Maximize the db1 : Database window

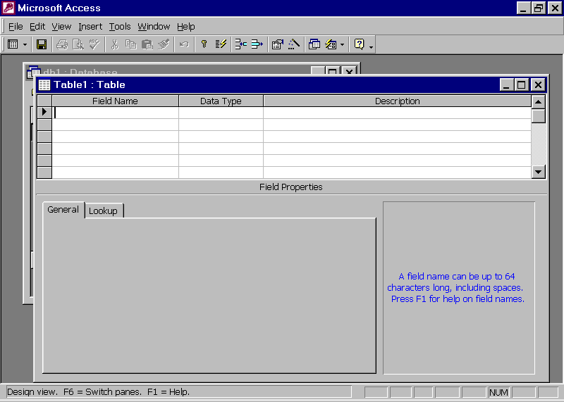click(x=333, y=71)
